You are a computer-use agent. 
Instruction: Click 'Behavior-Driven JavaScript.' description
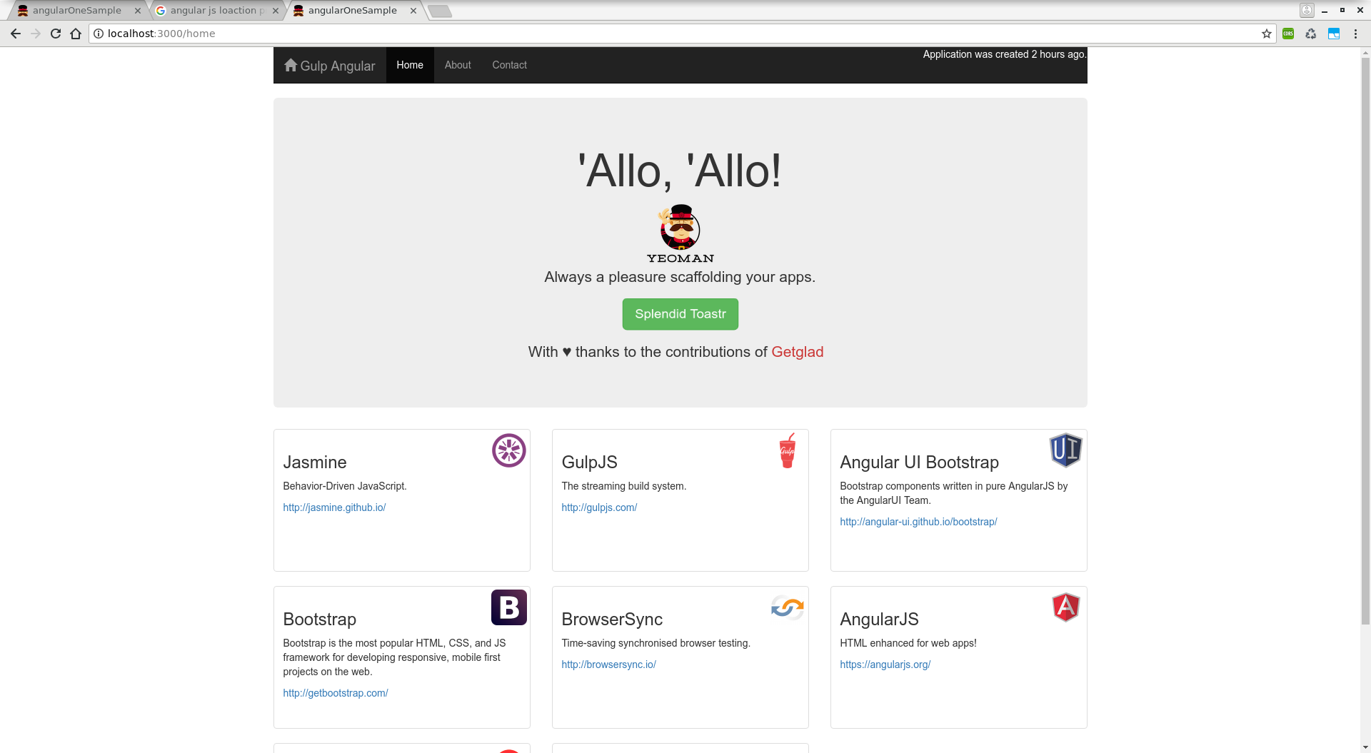coord(345,486)
